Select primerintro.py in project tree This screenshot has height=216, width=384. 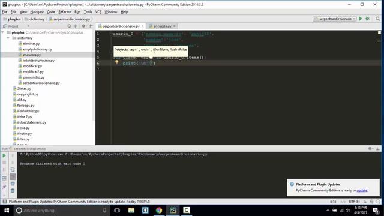[x=34, y=77]
